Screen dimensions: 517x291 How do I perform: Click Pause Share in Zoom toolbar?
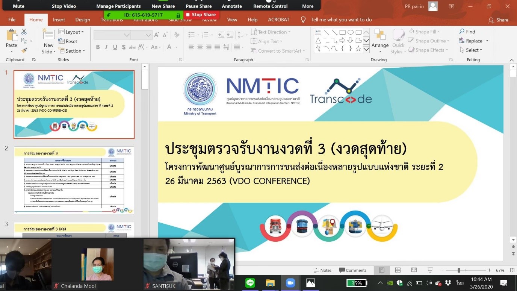(199, 6)
